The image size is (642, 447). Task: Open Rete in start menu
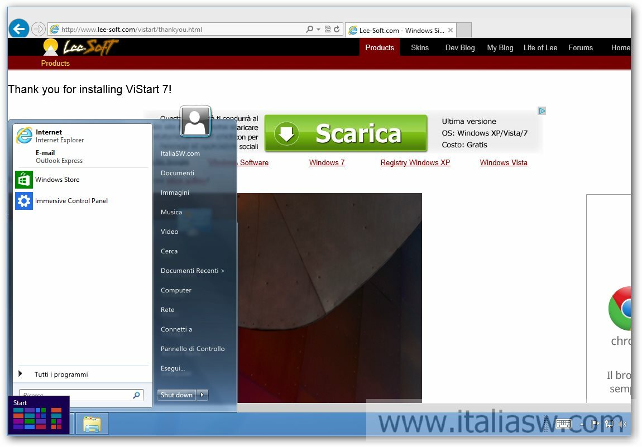pyautogui.click(x=167, y=310)
